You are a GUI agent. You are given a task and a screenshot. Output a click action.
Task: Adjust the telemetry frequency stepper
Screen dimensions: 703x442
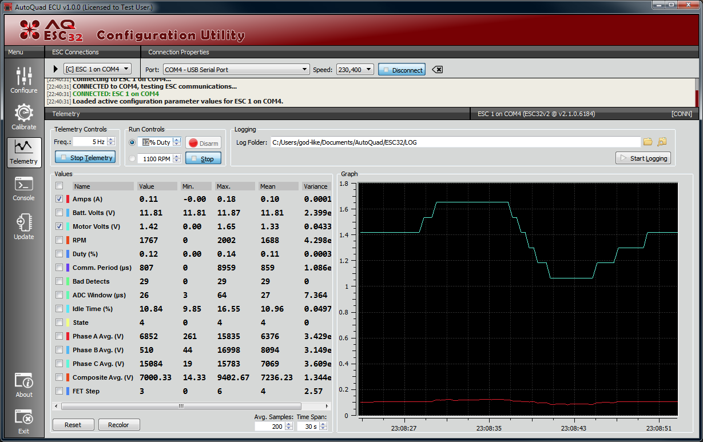click(111, 141)
